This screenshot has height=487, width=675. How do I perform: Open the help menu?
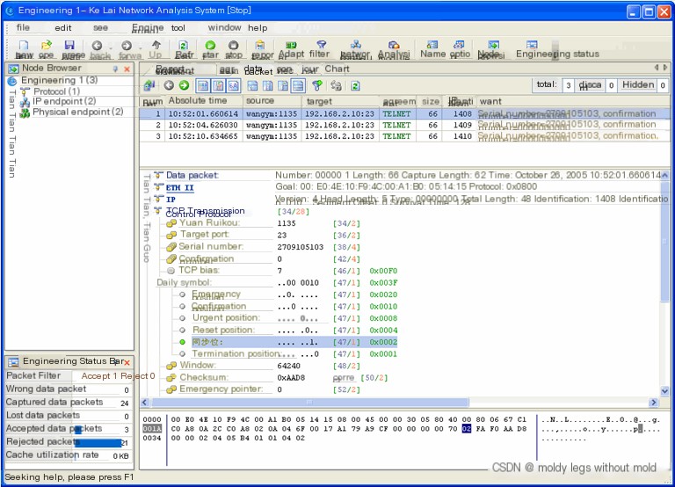(x=258, y=28)
